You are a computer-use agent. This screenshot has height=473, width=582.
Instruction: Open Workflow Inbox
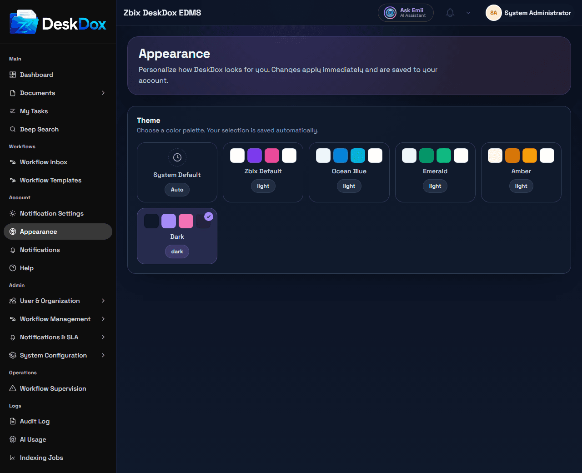coord(58,162)
